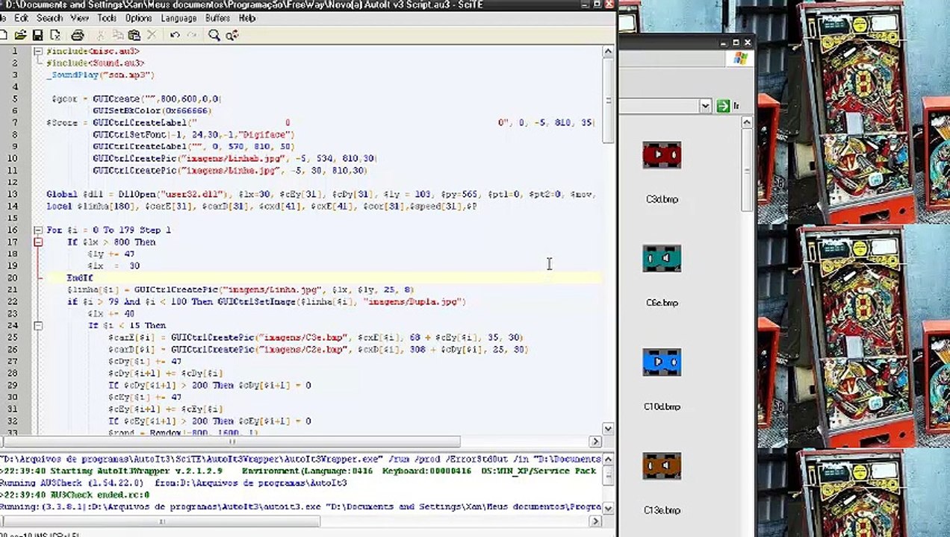Collapse the fold marker at line 1
This screenshot has height=537, width=950.
click(x=38, y=51)
